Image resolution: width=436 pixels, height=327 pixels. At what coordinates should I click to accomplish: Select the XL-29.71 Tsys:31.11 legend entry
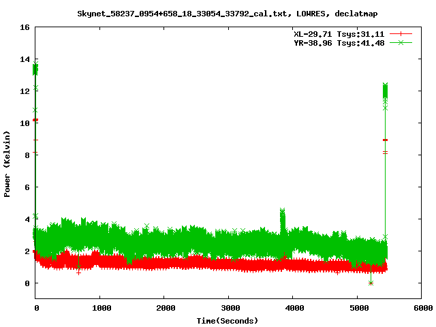coord(339,34)
